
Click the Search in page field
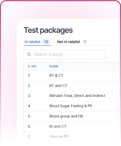[x=64, y=54]
